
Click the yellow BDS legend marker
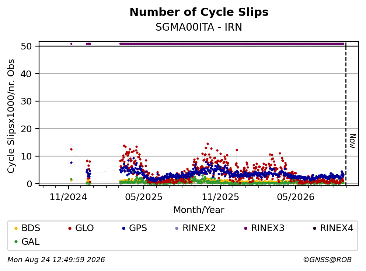[16, 228]
